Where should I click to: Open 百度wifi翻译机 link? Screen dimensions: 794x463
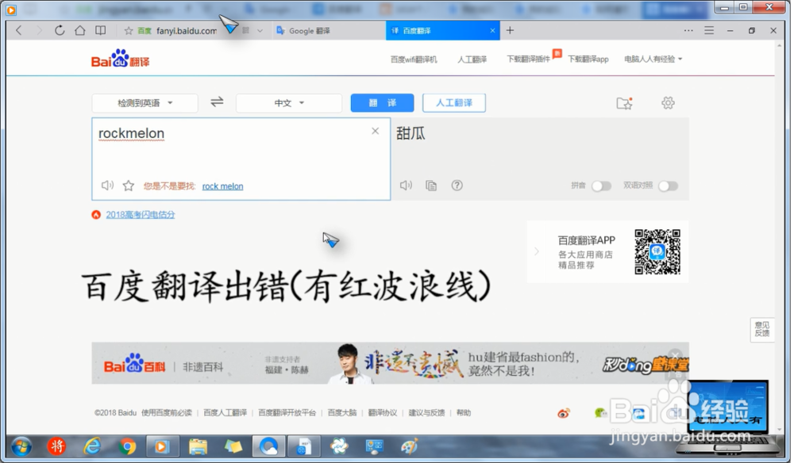pyautogui.click(x=413, y=59)
